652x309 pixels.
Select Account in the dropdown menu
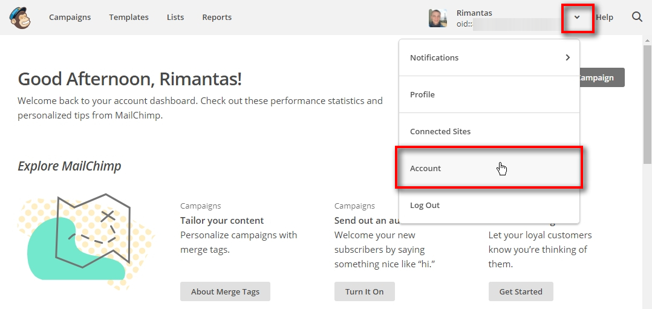pyautogui.click(x=426, y=169)
